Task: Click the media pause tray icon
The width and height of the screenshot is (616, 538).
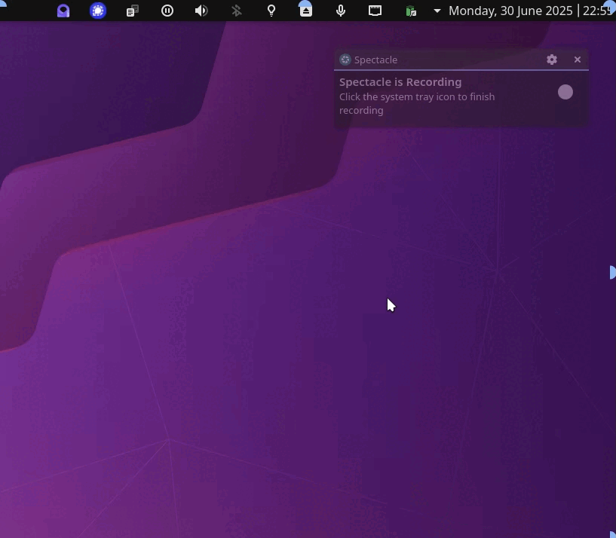Action: point(167,11)
